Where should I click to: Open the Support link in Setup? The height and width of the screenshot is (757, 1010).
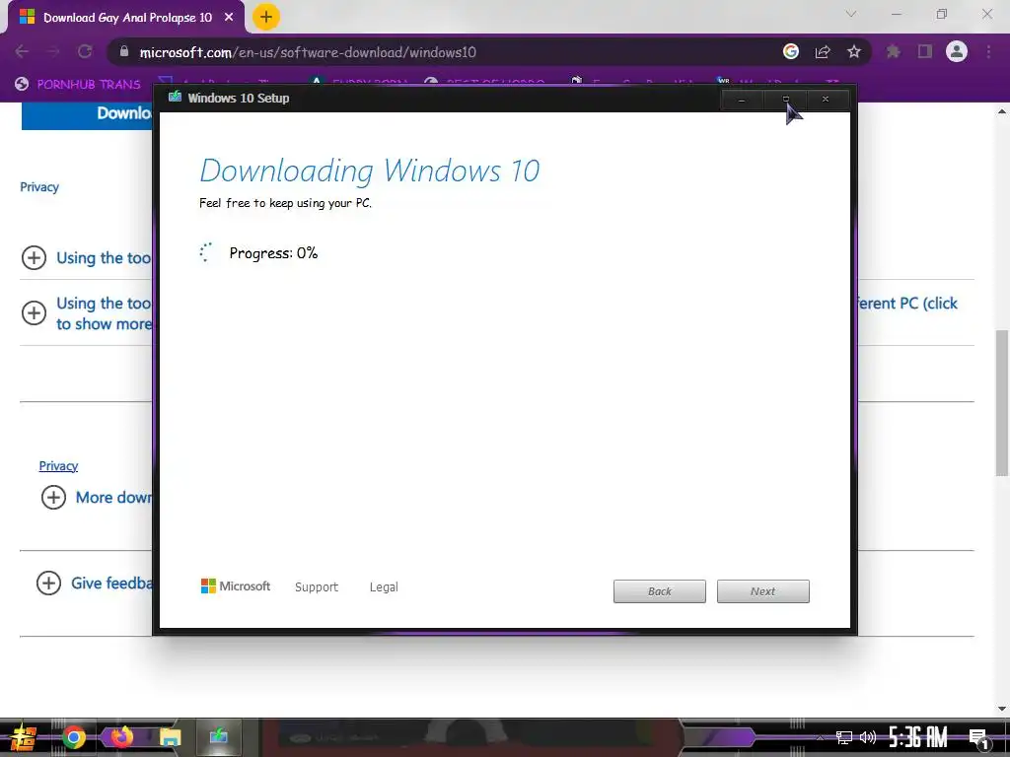(x=317, y=587)
